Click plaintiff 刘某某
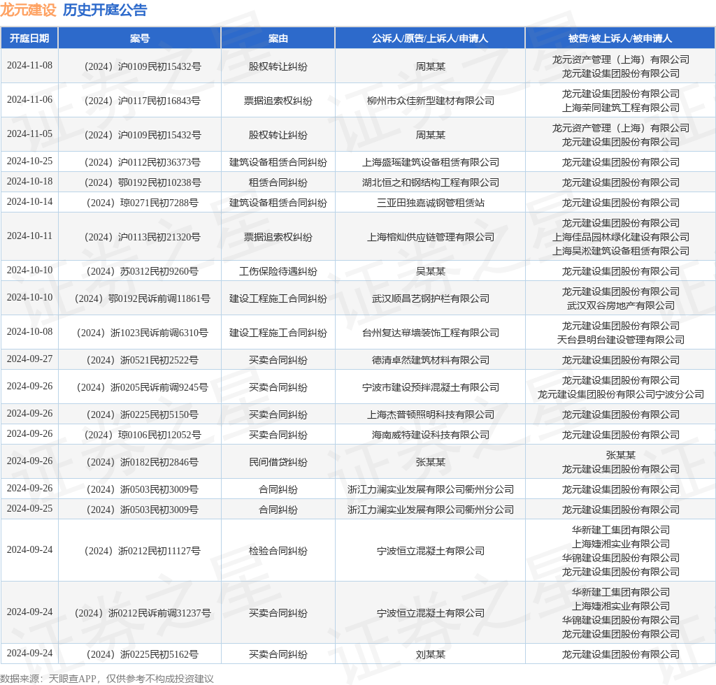716x685 pixels. point(431,655)
